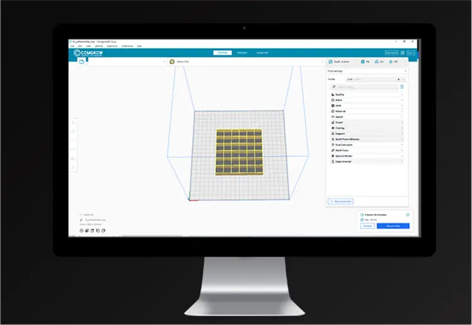Select the Move tool in left toolbar

pos(74,122)
